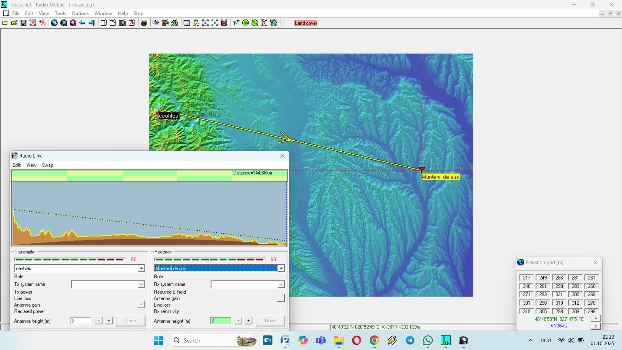Decrease receiver antenna height with minus
The image size is (622, 350).
(238, 321)
